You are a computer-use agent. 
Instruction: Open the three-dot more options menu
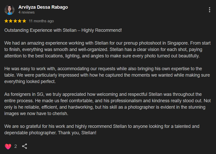pyautogui.click(x=209, y=10)
